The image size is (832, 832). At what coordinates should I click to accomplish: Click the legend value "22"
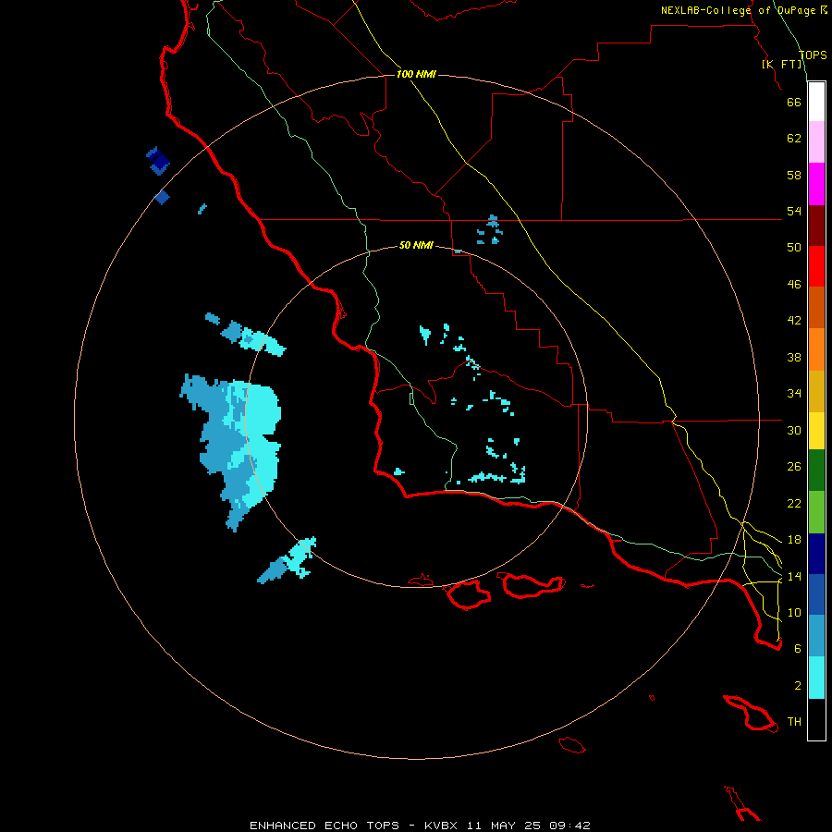point(794,503)
